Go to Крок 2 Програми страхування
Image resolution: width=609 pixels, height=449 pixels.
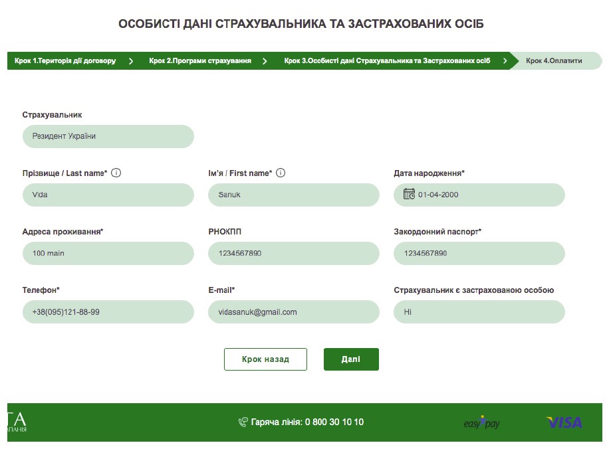click(x=200, y=60)
